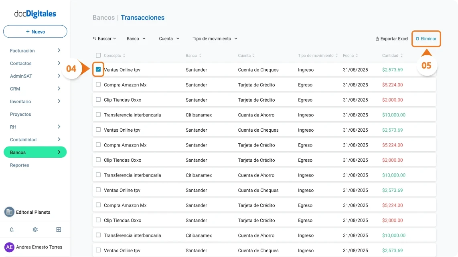Check the Compra Amazon Mx row checkbox

tap(98, 84)
